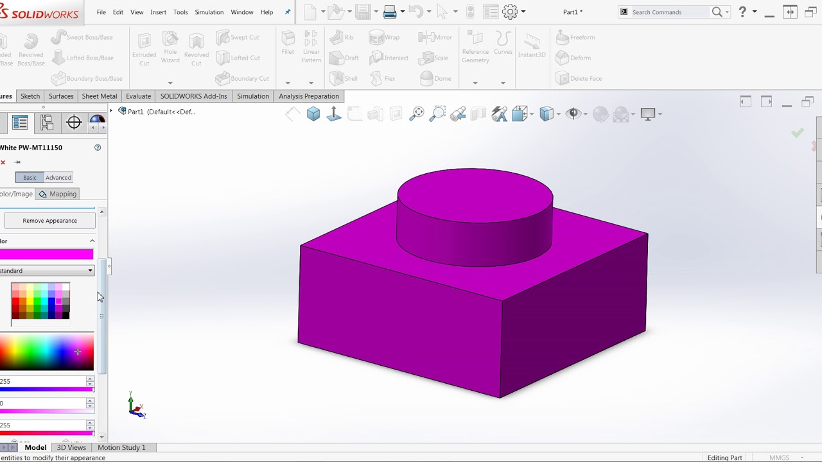Click the Zoom to Fit magnifier icon
Viewport: 822px width, 462px height.
[417, 114]
